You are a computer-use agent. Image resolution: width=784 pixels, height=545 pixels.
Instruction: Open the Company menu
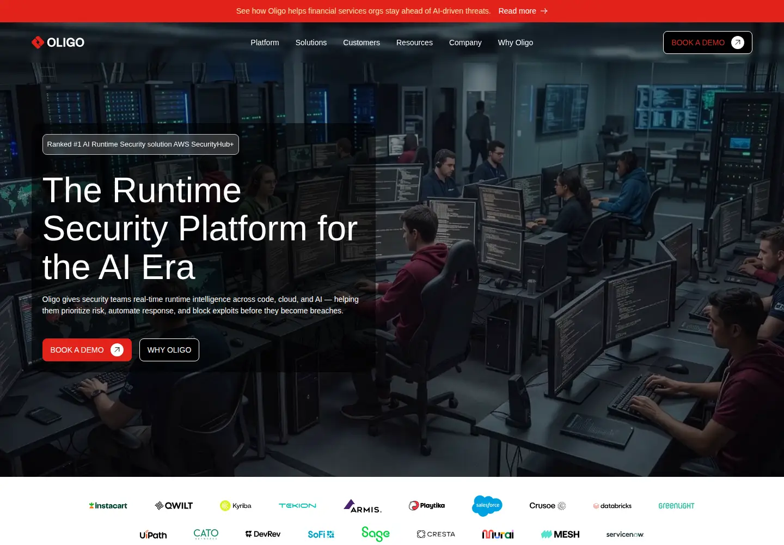(x=465, y=43)
